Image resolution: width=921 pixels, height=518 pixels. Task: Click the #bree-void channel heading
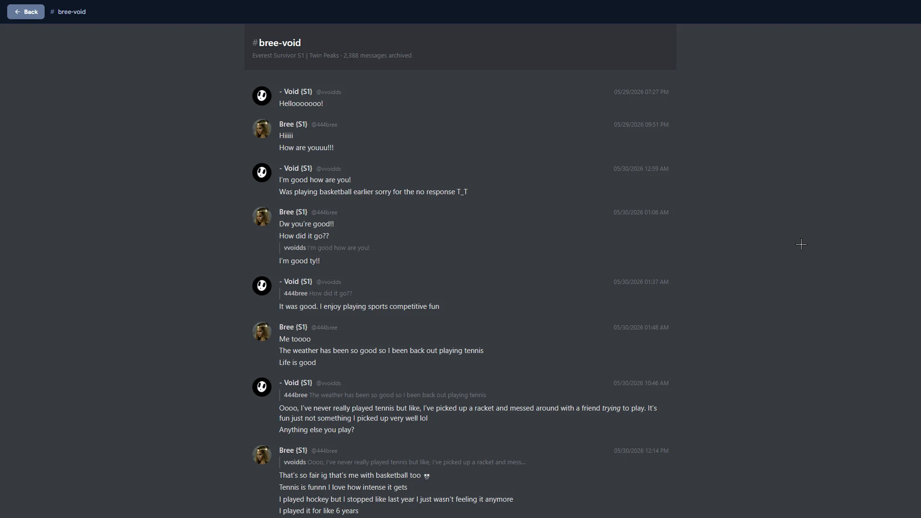pyautogui.click(x=277, y=43)
